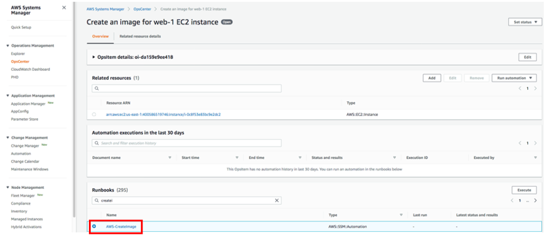Go to previous page of Automation executions
The width and height of the screenshot is (557, 239).
520,143
